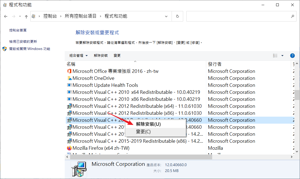Viewport: 300px width, 179px height.
Task: Click 控制台 in the address breadcrumb
Action: 50,16
